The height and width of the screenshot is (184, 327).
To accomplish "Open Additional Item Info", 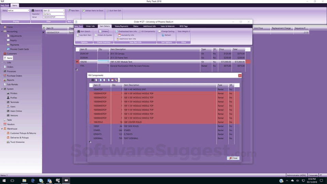I will [126, 39].
